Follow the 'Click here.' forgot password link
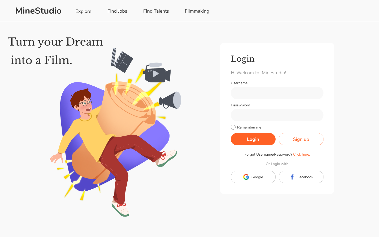 coord(301,154)
